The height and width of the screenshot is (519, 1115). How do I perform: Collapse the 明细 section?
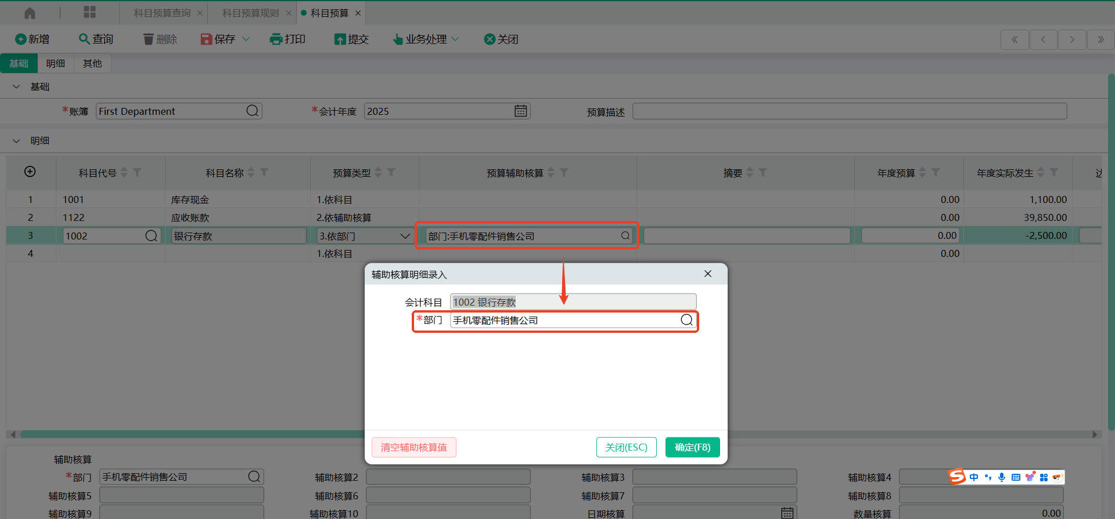tap(16, 140)
